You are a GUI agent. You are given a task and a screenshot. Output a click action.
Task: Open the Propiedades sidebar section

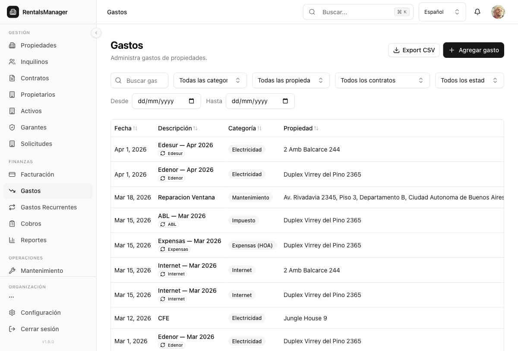click(38, 45)
